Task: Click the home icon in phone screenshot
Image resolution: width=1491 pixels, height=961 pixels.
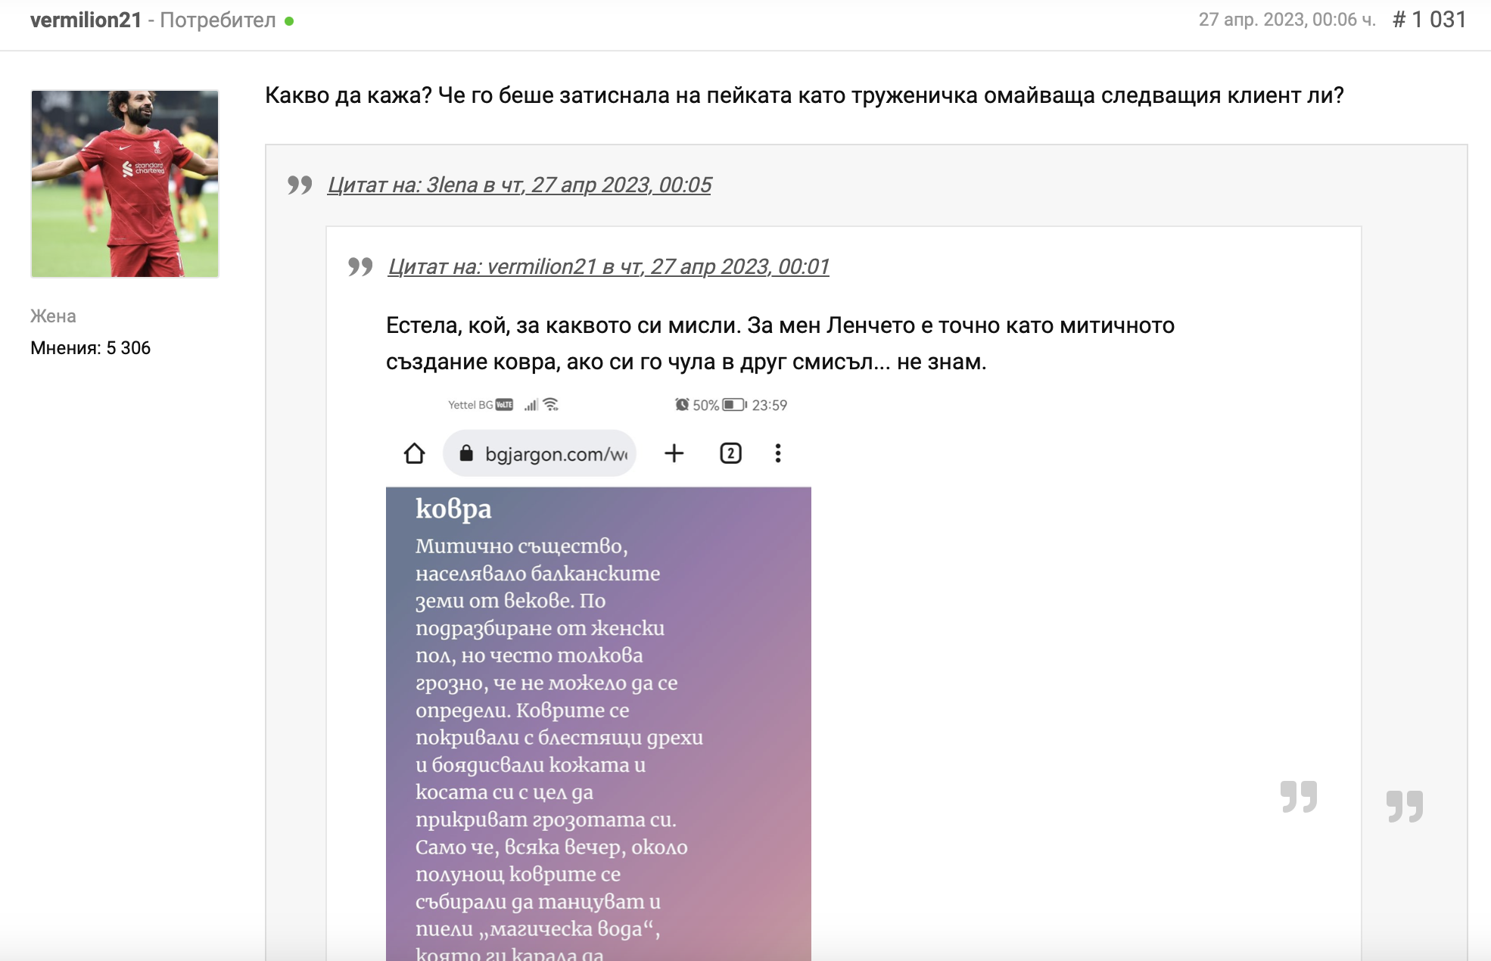Action: tap(414, 453)
